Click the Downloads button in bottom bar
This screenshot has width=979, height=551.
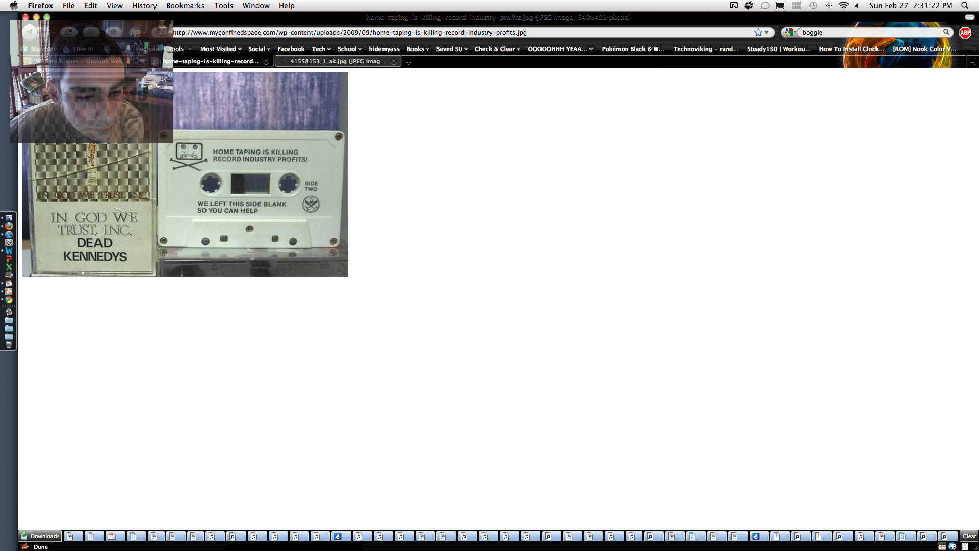(x=40, y=536)
